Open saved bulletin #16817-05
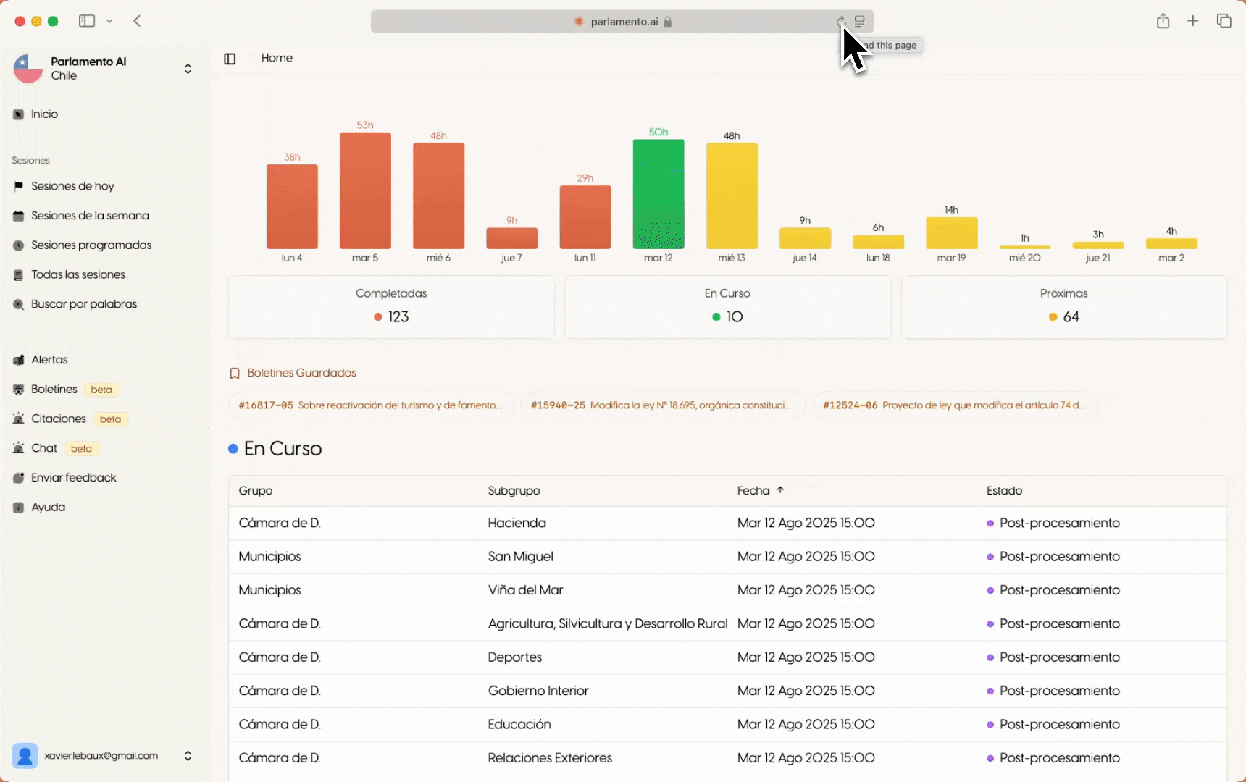 point(370,405)
